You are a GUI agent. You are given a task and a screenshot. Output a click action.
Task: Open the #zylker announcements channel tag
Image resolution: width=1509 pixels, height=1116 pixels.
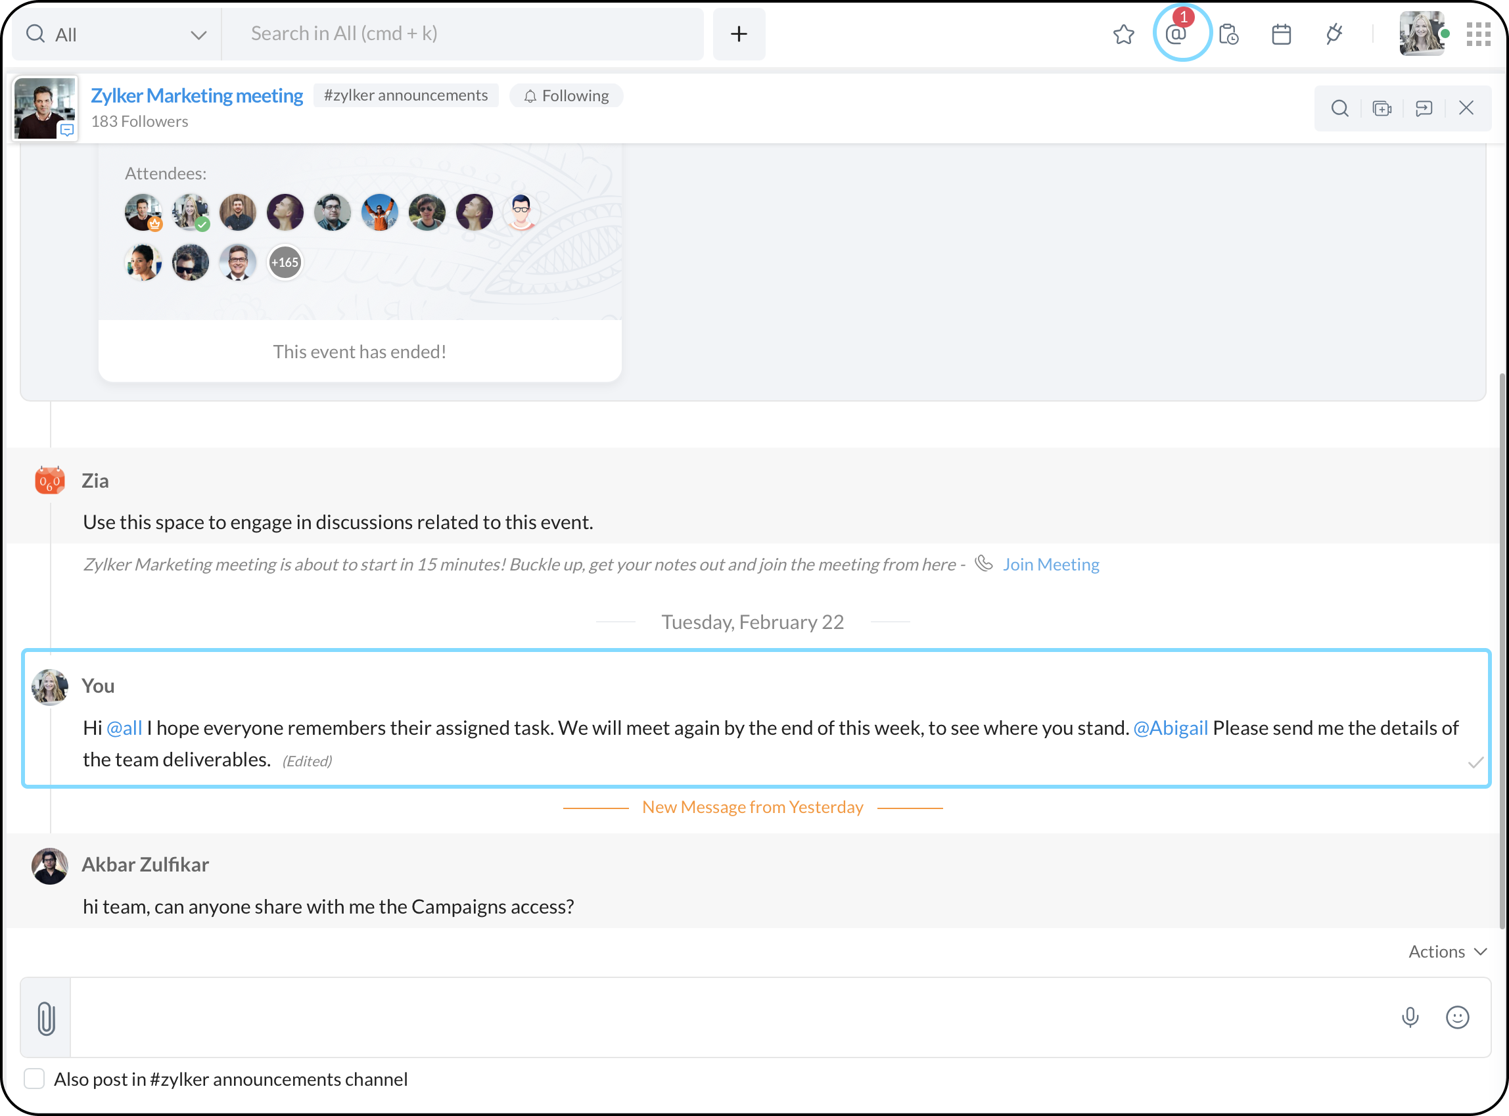[x=406, y=95]
